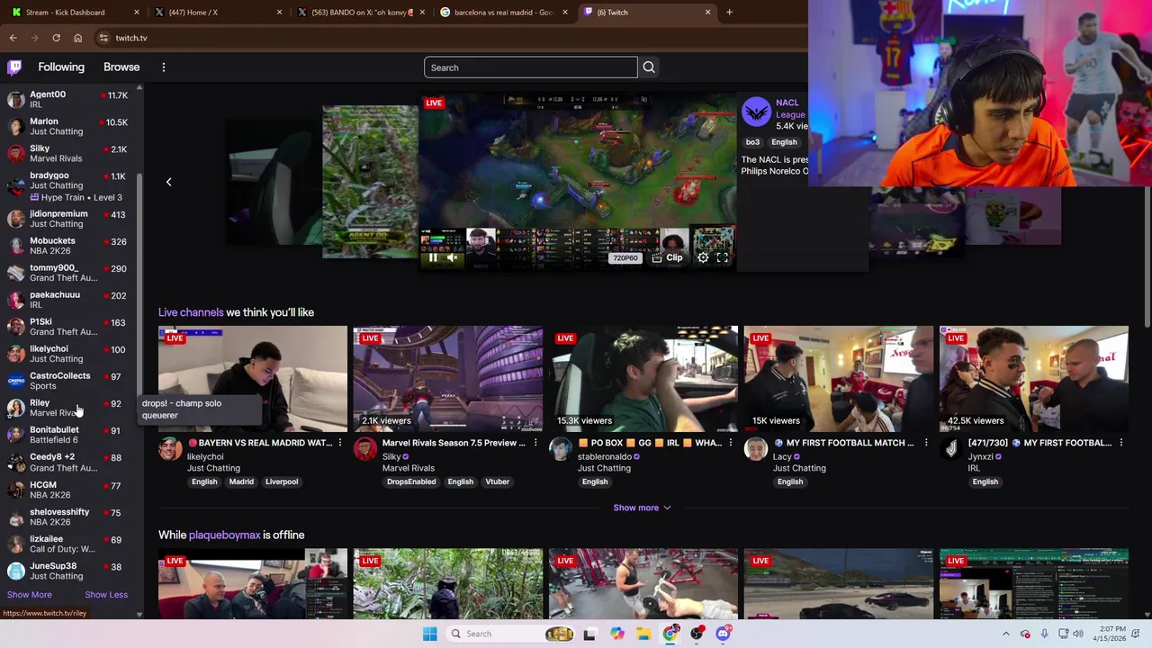Show hidden system tray icons chevron

(1005, 634)
